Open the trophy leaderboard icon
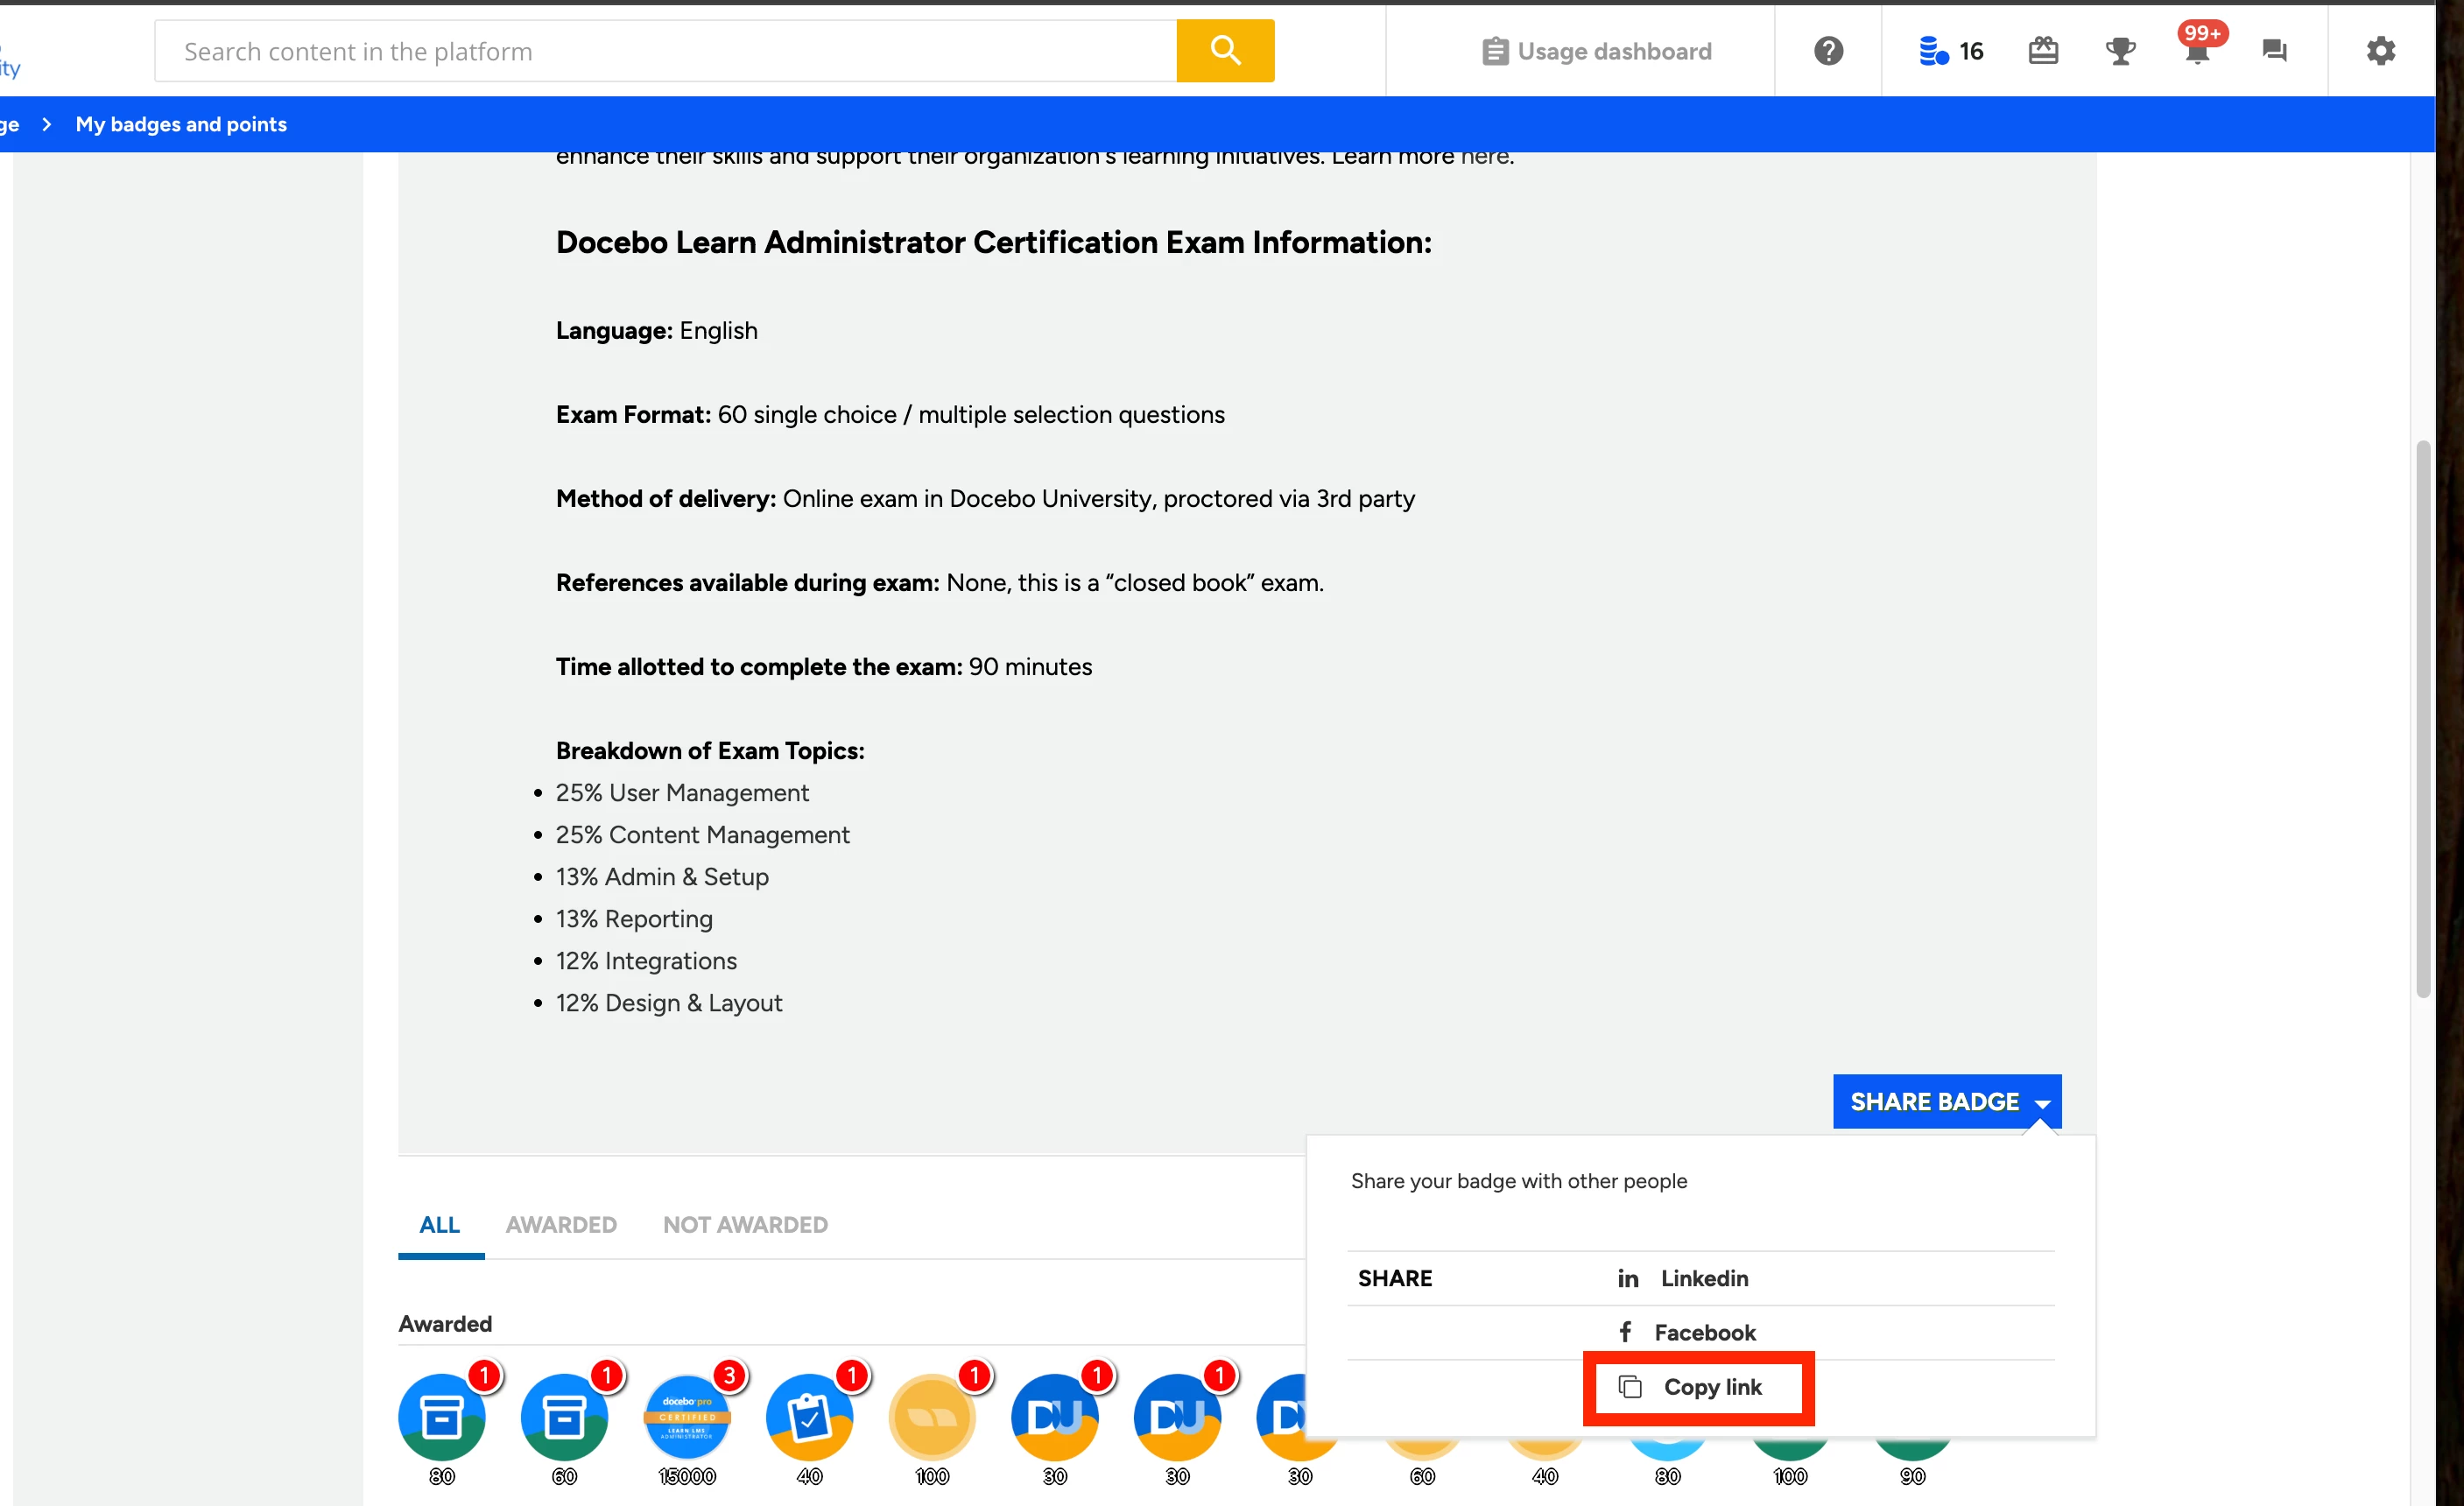Screen dimensions: 2464x1506 click(x=2119, y=50)
